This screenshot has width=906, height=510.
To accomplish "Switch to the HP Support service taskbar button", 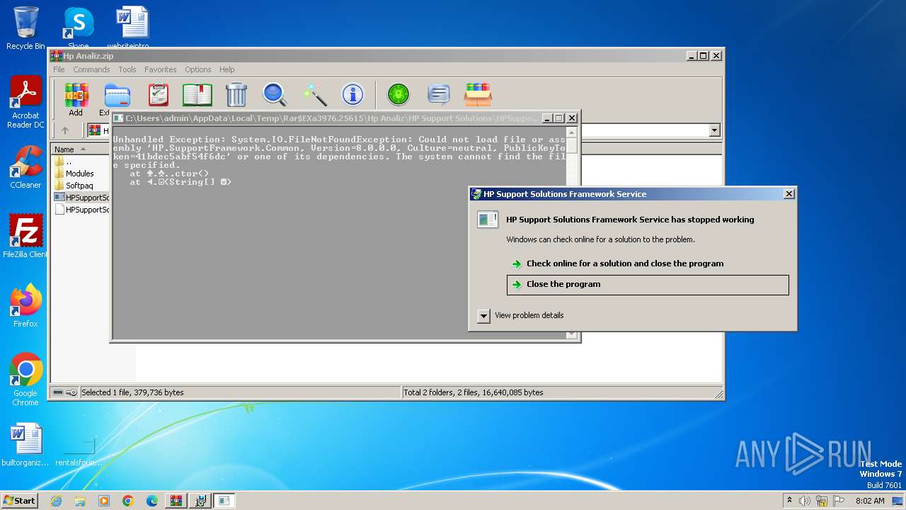I will coord(200,501).
